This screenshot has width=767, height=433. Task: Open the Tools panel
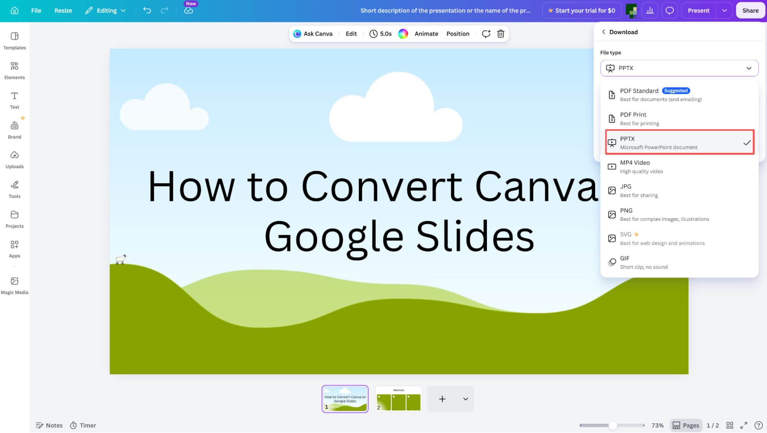pos(15,189)
